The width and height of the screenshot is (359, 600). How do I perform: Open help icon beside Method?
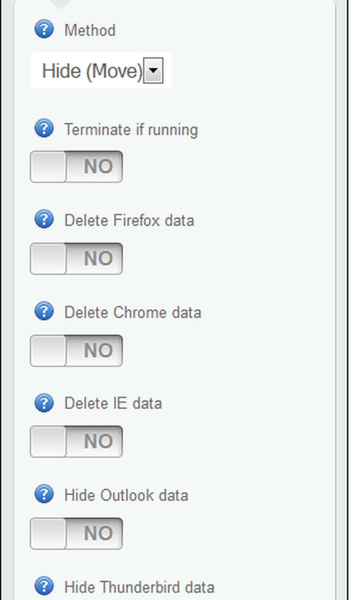coord(44,29)
